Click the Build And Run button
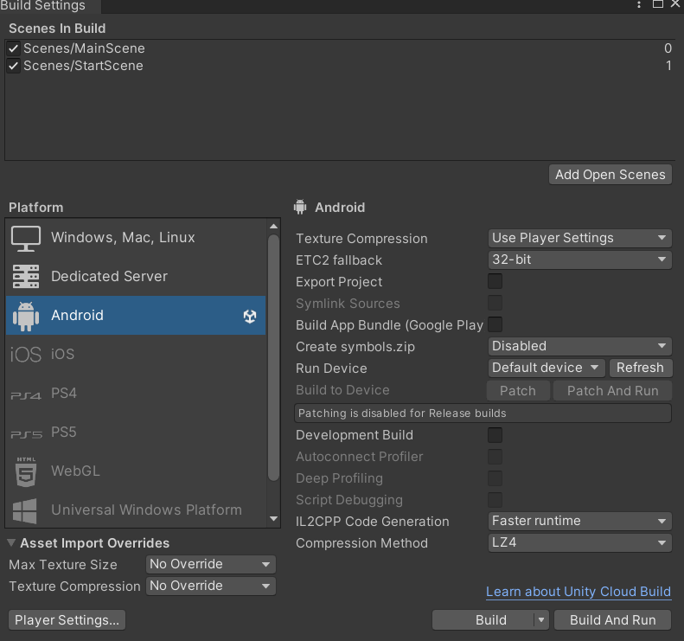This screenshot has height=641, width=684. click(x=612, y=620)
